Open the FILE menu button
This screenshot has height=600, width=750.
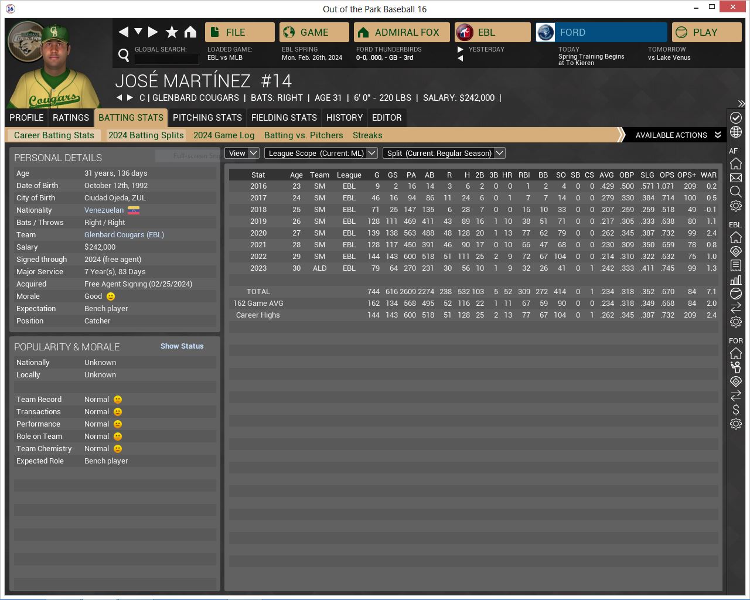[240, 32]
